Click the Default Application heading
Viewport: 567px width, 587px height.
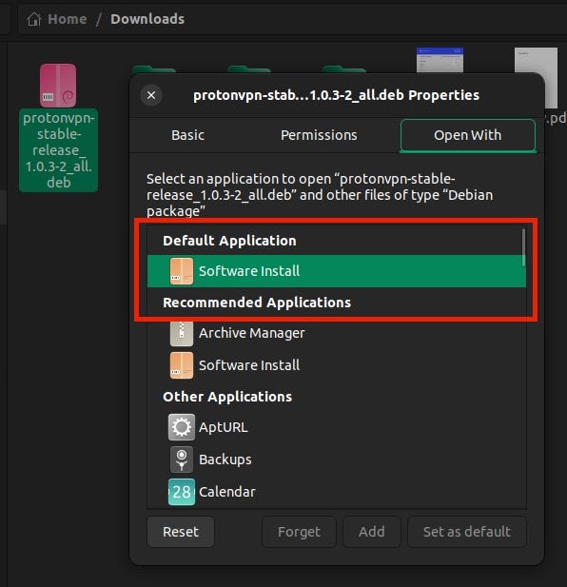[x=229, y=241]
